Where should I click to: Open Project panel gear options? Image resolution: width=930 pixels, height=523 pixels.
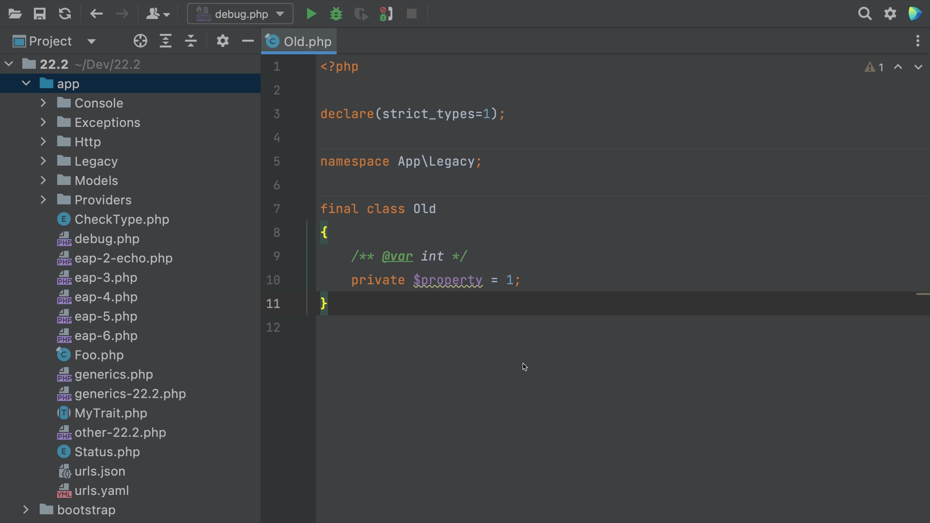point(222,41)
